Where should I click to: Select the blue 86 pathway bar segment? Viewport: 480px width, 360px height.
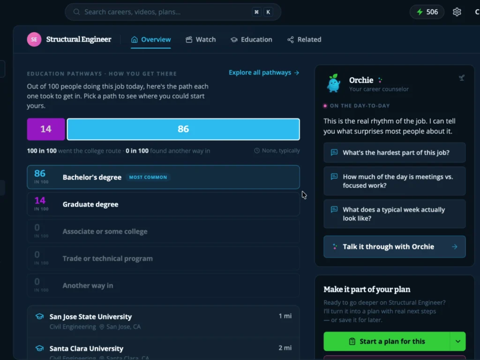point(183,129)
